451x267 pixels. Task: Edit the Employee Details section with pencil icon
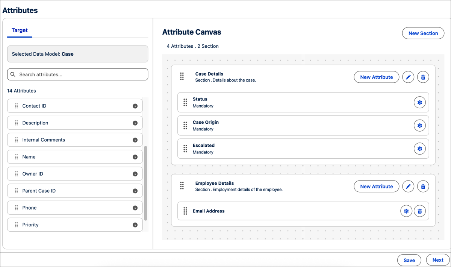click(x=408, y=187)
